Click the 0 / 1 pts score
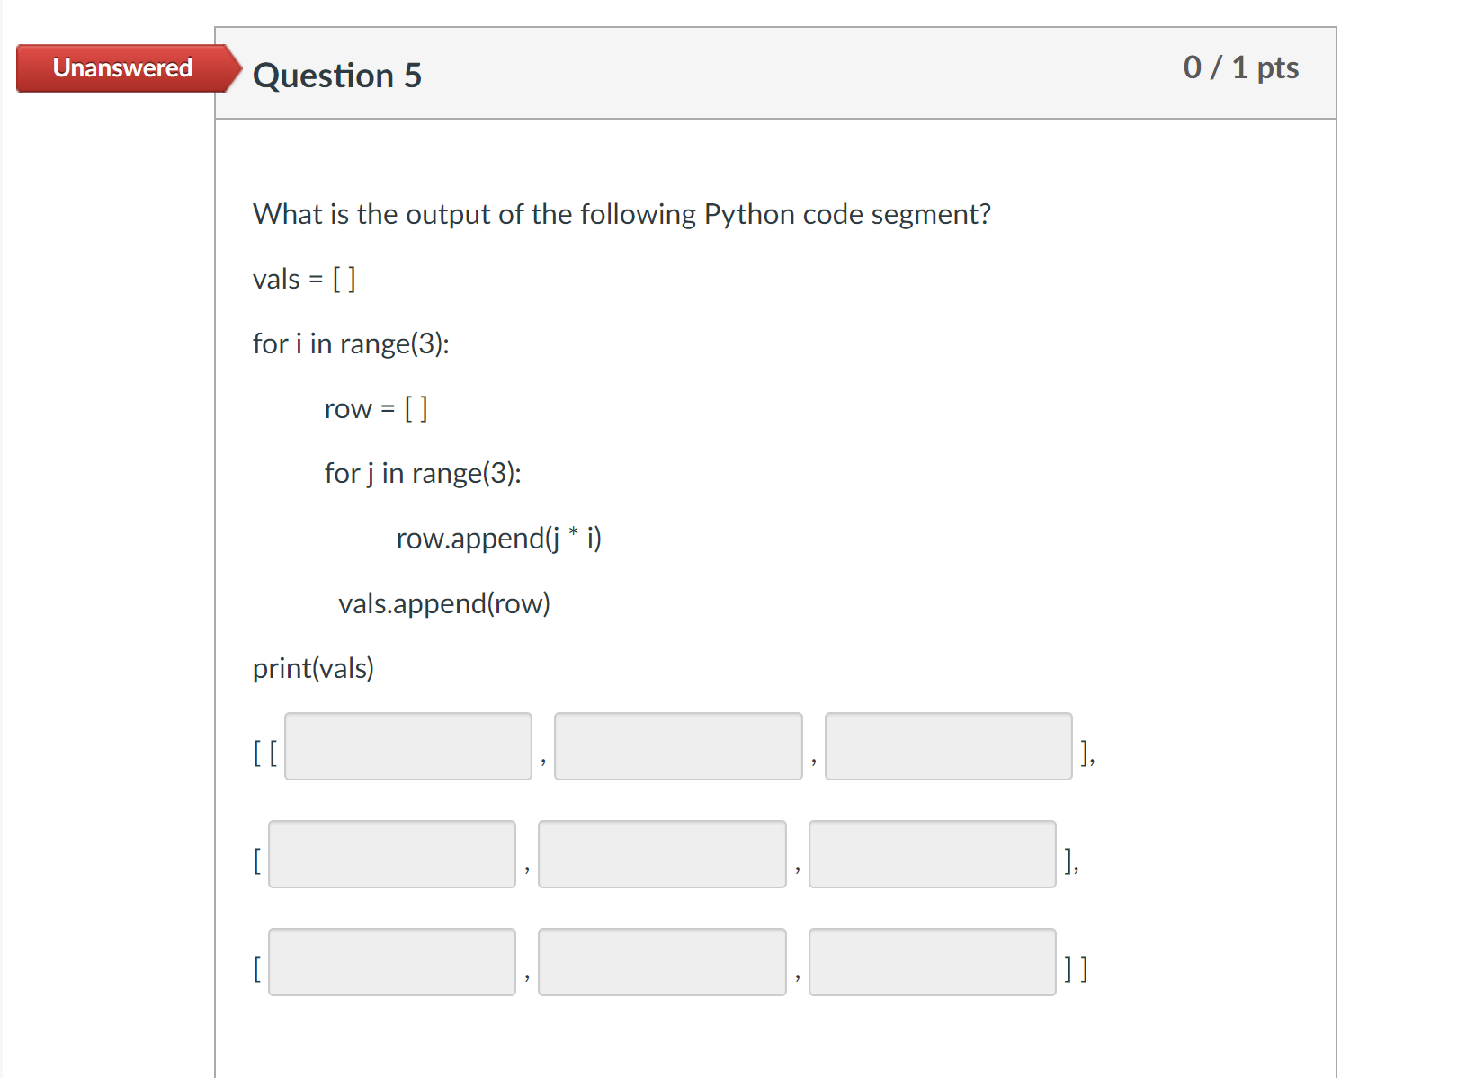The height and width of the screenshot is (1079, 1466). 1240,67
